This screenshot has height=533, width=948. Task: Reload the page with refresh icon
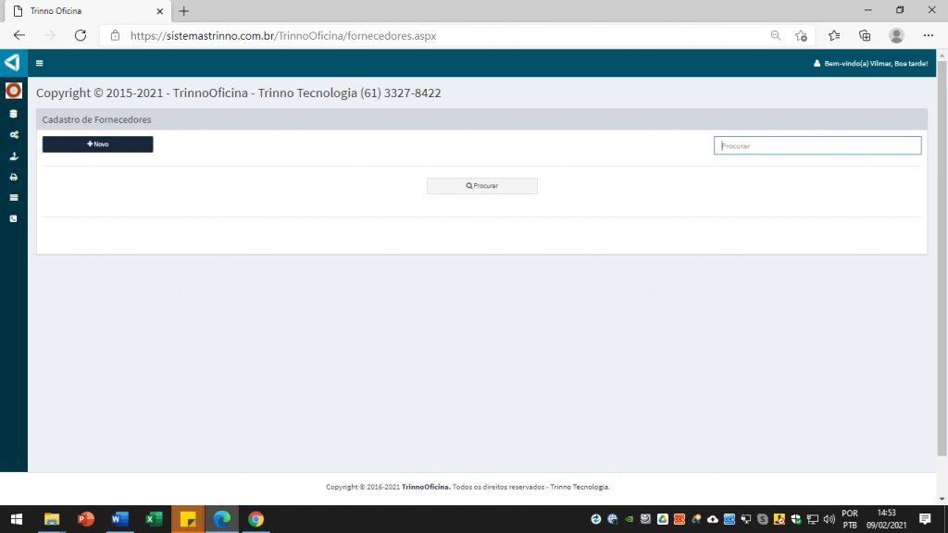81,36
